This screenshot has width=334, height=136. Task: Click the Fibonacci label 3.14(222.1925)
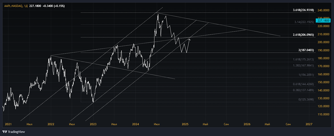point(304,22)
